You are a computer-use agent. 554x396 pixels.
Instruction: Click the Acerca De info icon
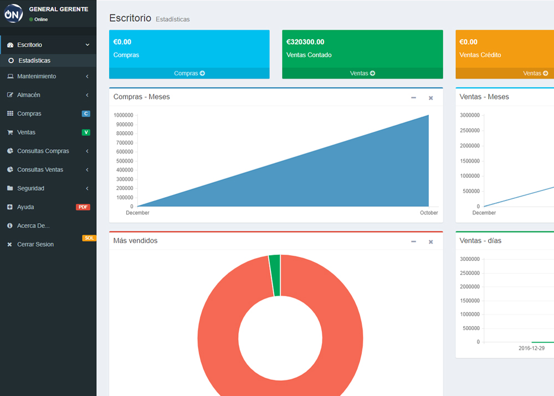[x=10, y=226]
